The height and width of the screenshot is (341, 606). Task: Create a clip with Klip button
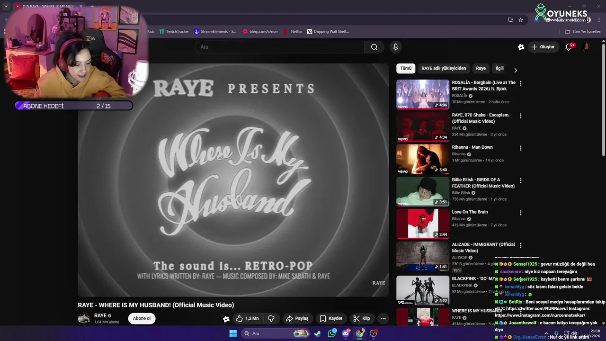[x=362, y=318]
